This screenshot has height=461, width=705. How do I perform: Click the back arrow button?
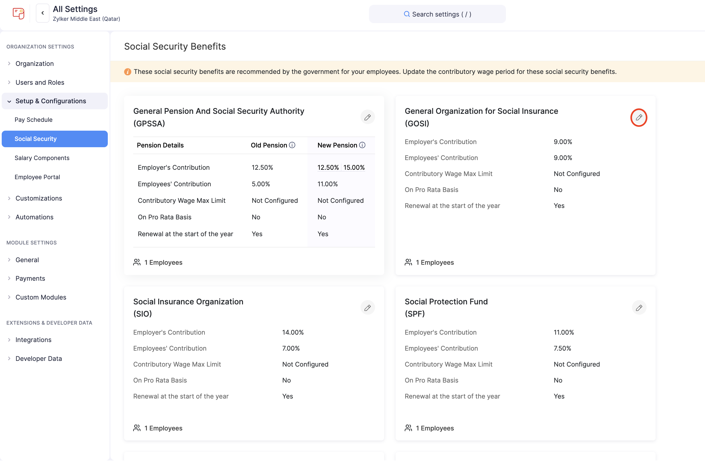coord(42,13)
